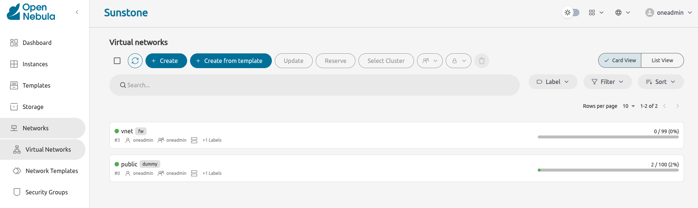The width and height of the screenshot is (698, 208).
Task: Click the Create button
Action: pos(166,61)
